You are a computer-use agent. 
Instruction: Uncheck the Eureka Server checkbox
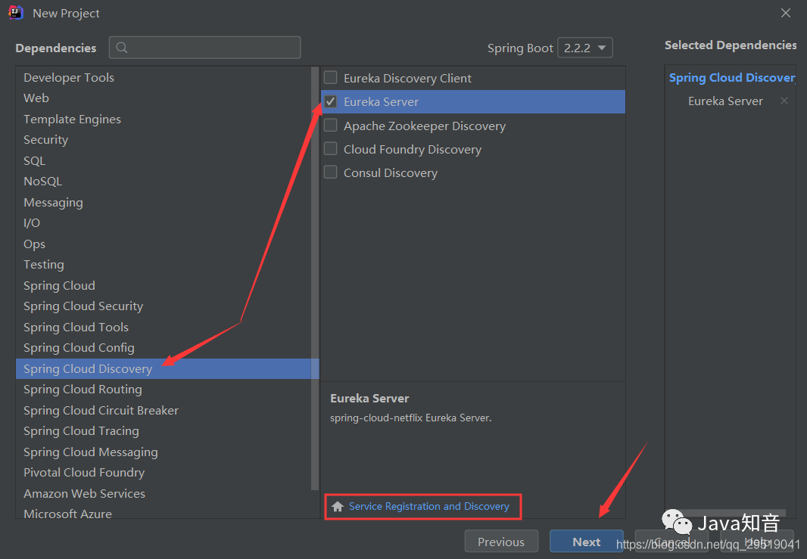point(330,101)
